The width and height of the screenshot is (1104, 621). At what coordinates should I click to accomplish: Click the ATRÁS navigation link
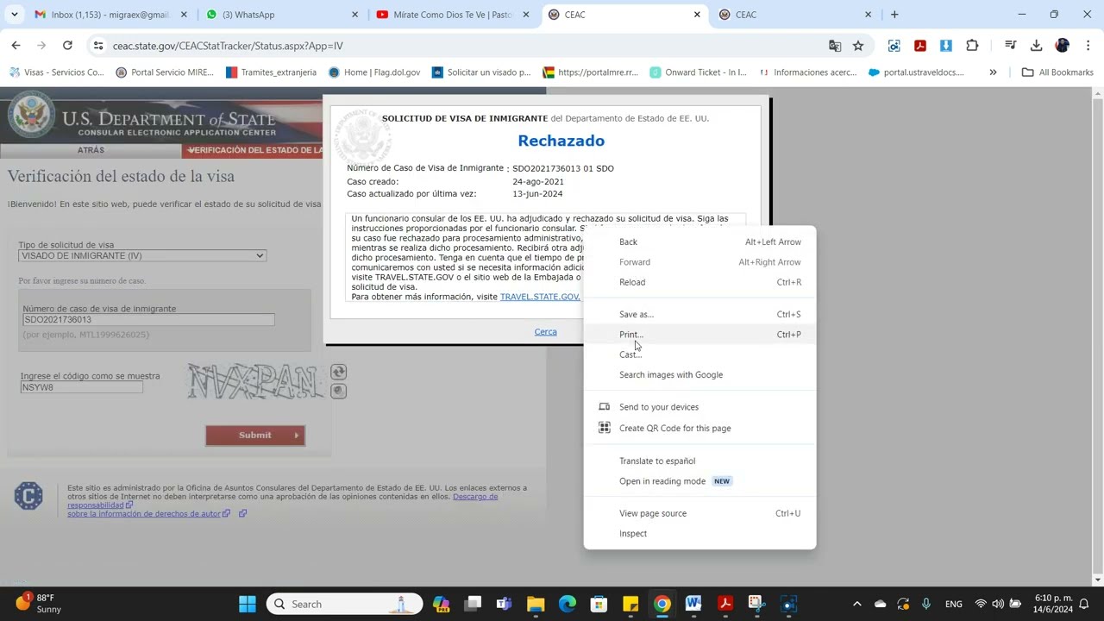point(91,150)
